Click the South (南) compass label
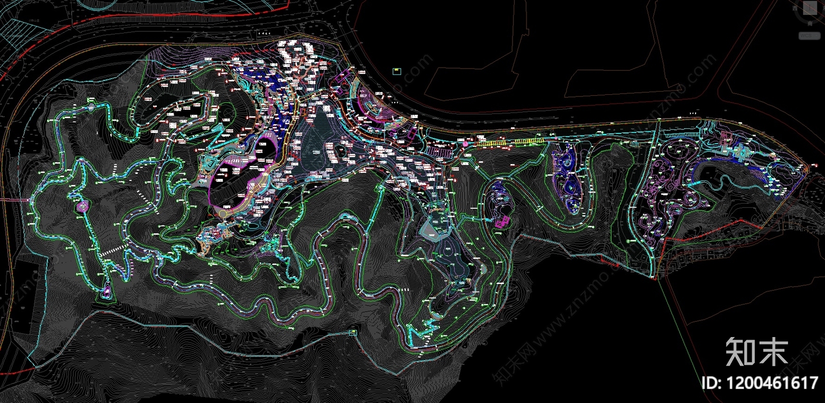825x403 pixels. point(810,24)
